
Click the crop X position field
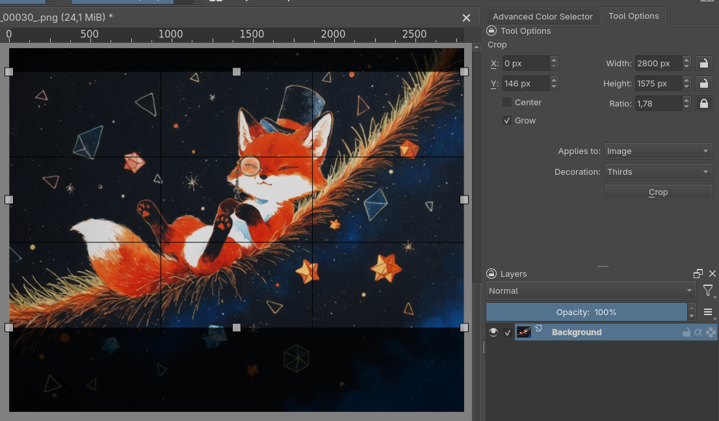(525, 63)
